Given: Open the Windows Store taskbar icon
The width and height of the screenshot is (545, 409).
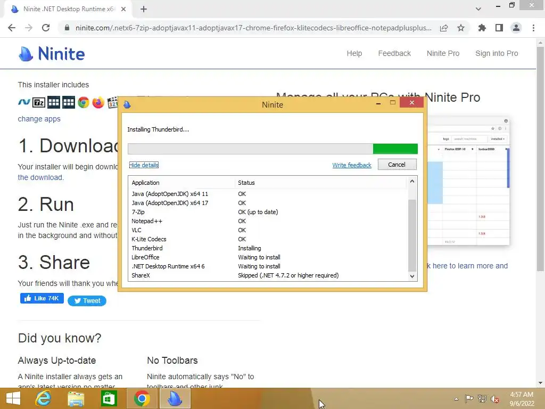Looking at the screenshot, I should coord(109,398).
